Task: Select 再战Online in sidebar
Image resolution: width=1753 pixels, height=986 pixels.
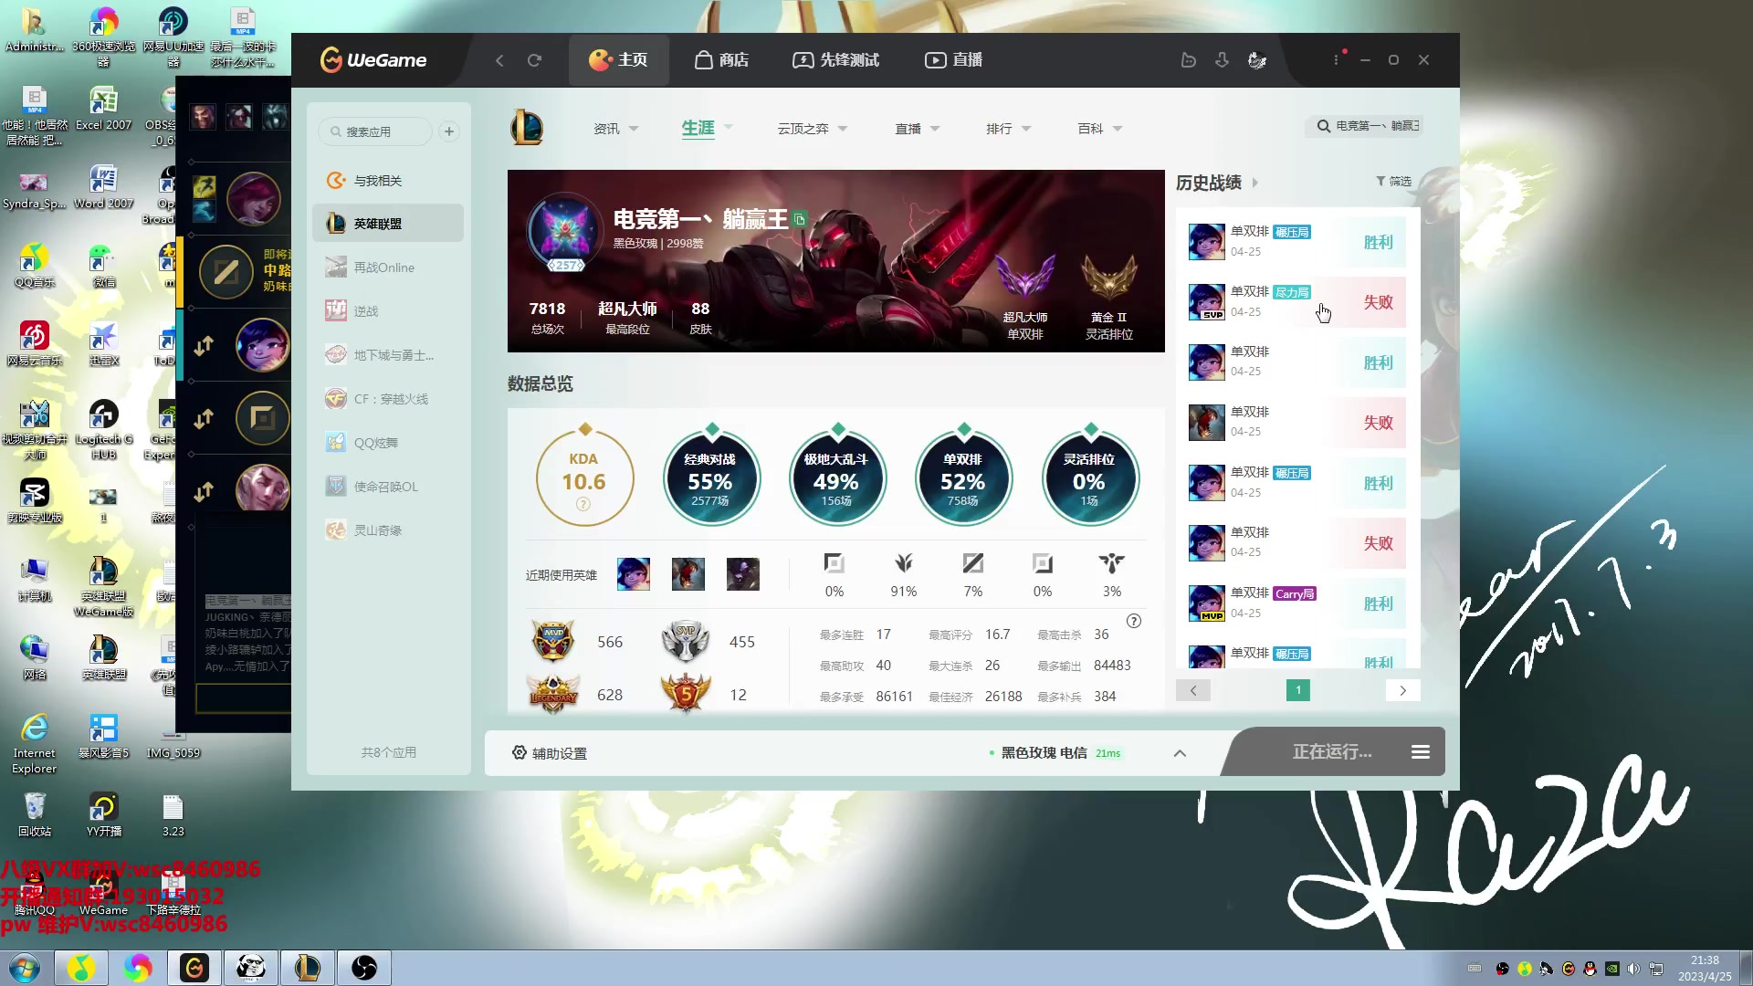Action: pyautogui.click(x=388, y=267)
